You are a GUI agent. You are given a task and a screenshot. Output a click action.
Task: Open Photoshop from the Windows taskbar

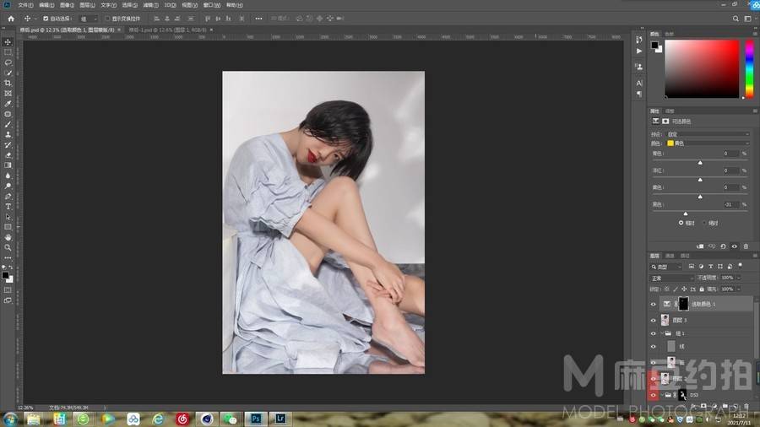pyautogui.click(x=255, y=419)
